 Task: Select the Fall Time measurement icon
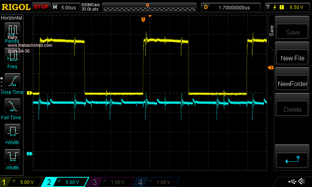point(12,107)
